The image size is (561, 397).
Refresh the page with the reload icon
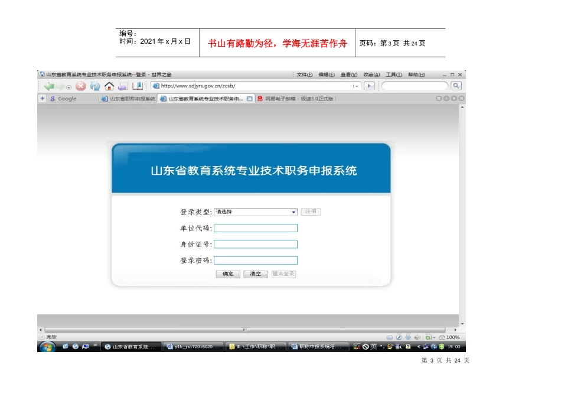(95, 86)
